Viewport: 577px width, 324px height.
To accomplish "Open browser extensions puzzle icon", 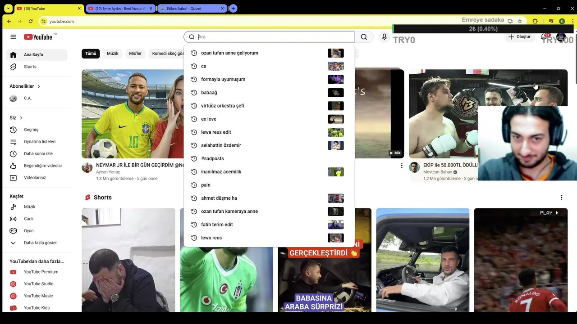I will tap(535, 21).
